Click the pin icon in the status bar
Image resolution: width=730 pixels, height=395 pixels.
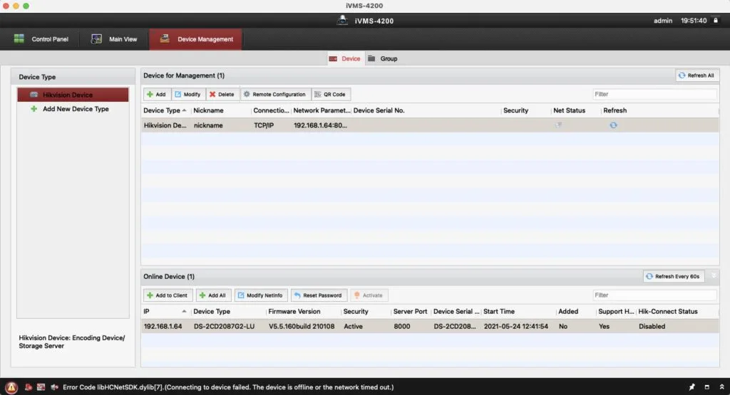pyautogui.click(x=692, y=386)
